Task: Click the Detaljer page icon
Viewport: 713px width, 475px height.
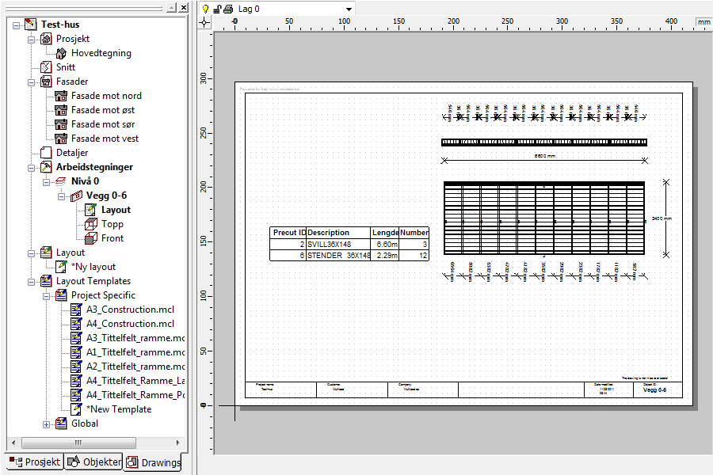Action: click(x=46, y=153)
